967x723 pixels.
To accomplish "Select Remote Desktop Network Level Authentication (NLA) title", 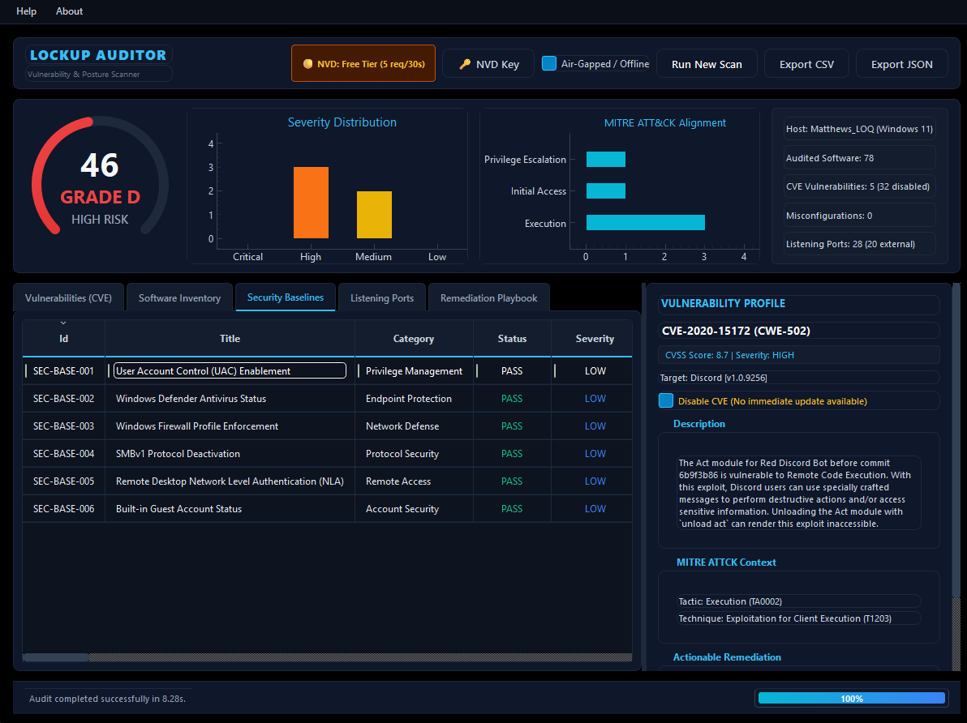I will point(230,481).
